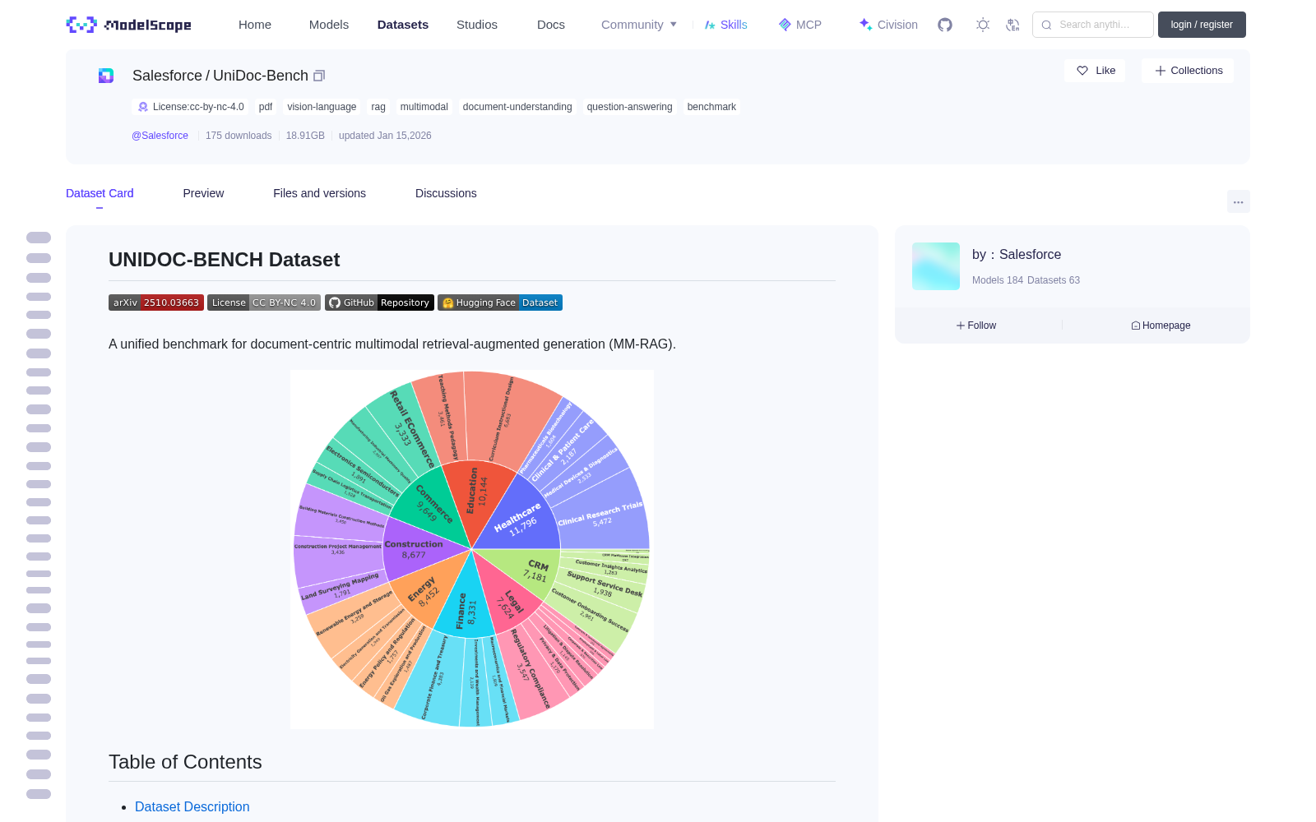Click the document-understanding tag

click(517, 107)
